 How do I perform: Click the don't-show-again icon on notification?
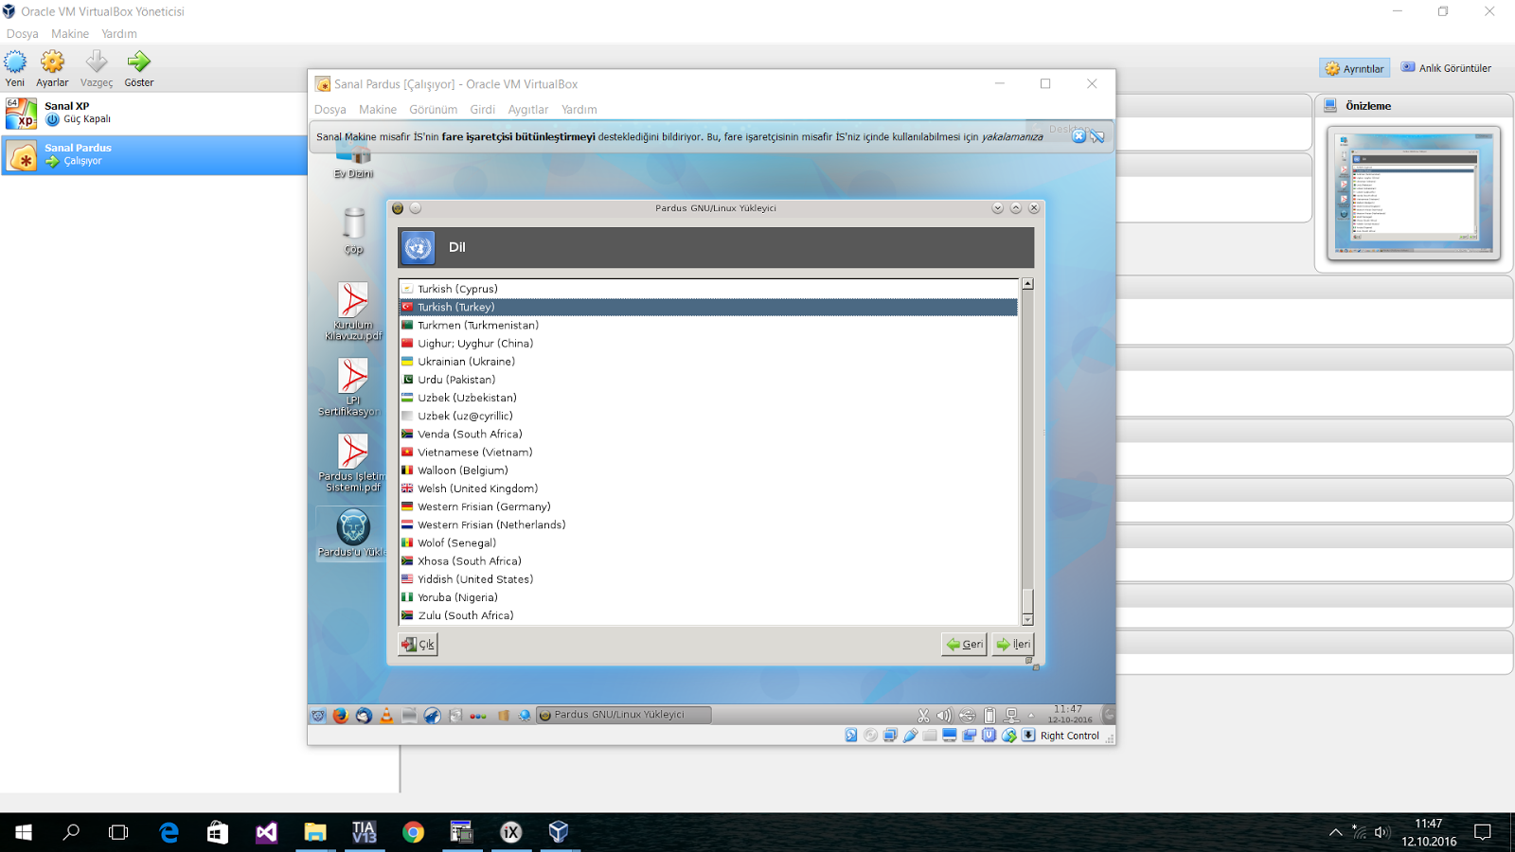point(1097,136)
